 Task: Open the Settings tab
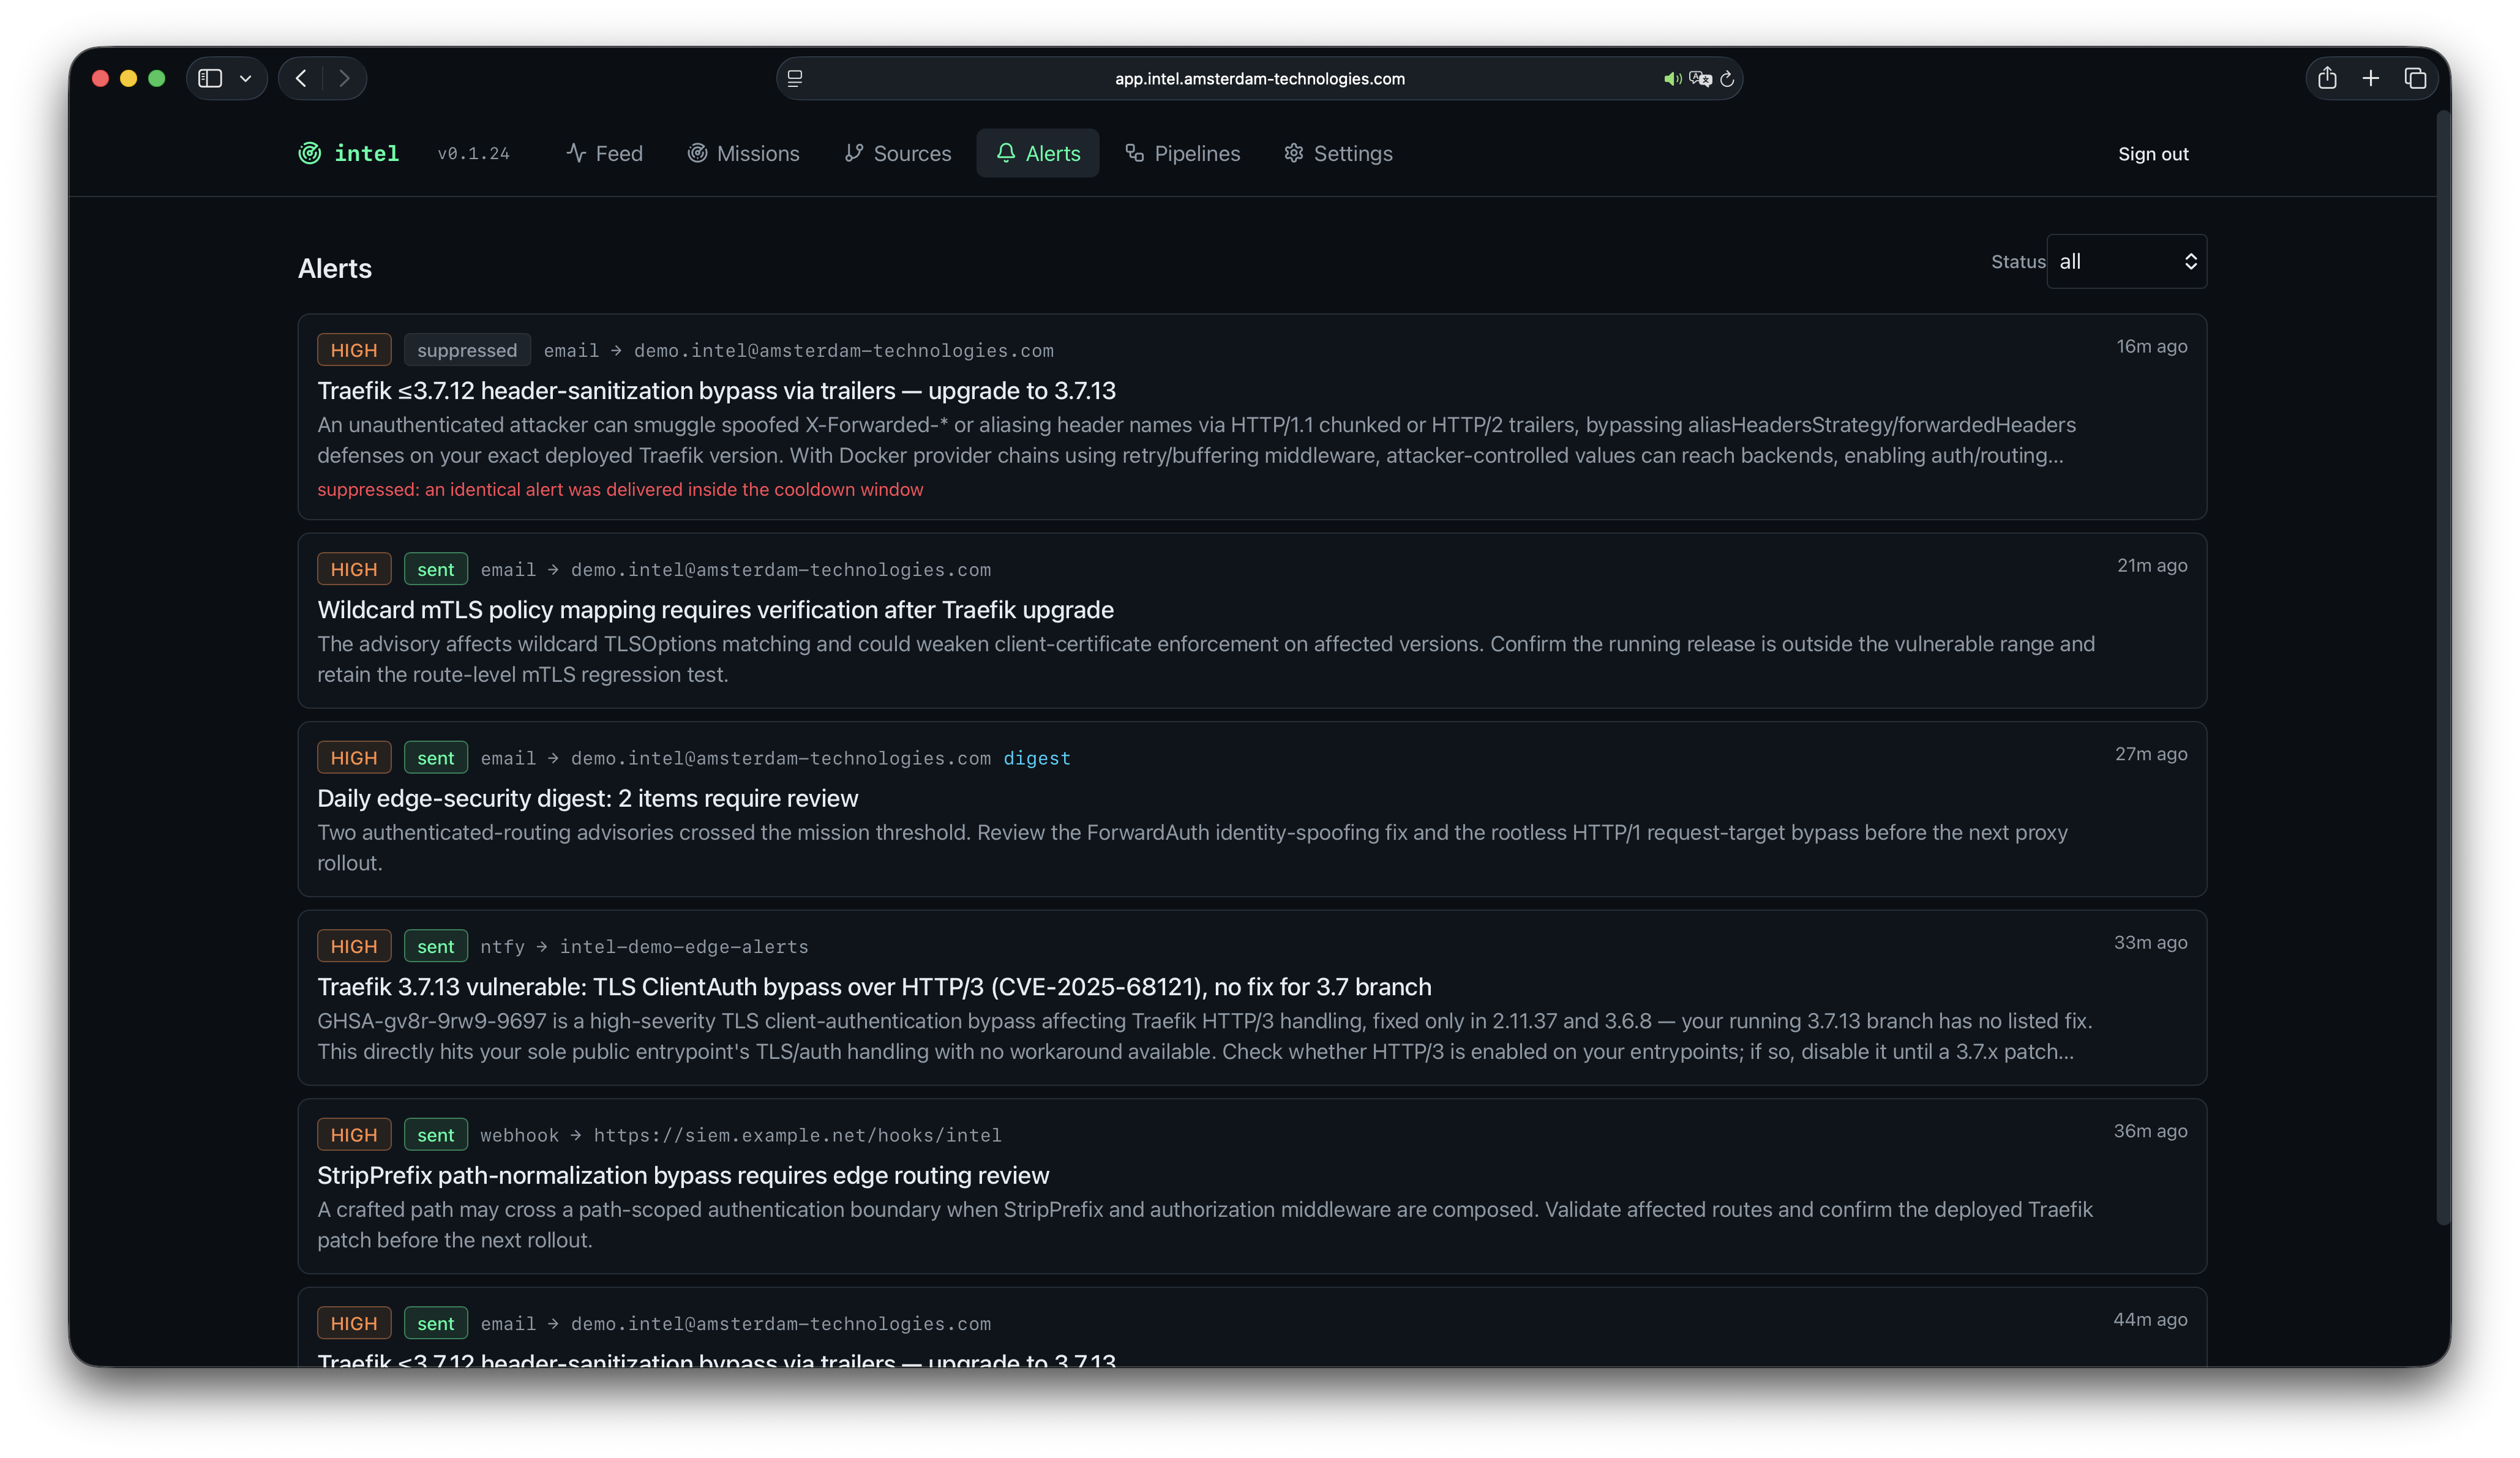1338,153
